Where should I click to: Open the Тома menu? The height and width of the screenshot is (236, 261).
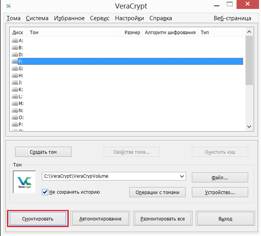(14, 18)
